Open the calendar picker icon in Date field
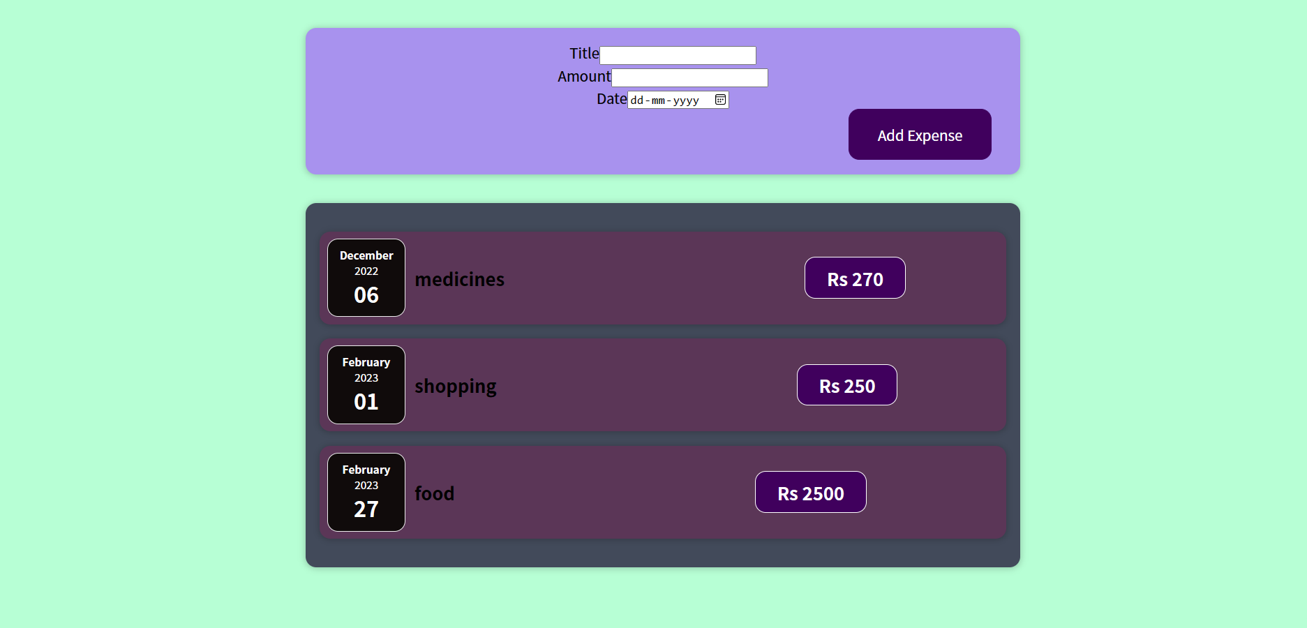This screenshot has width=1307, height=628. click(720, 100)
